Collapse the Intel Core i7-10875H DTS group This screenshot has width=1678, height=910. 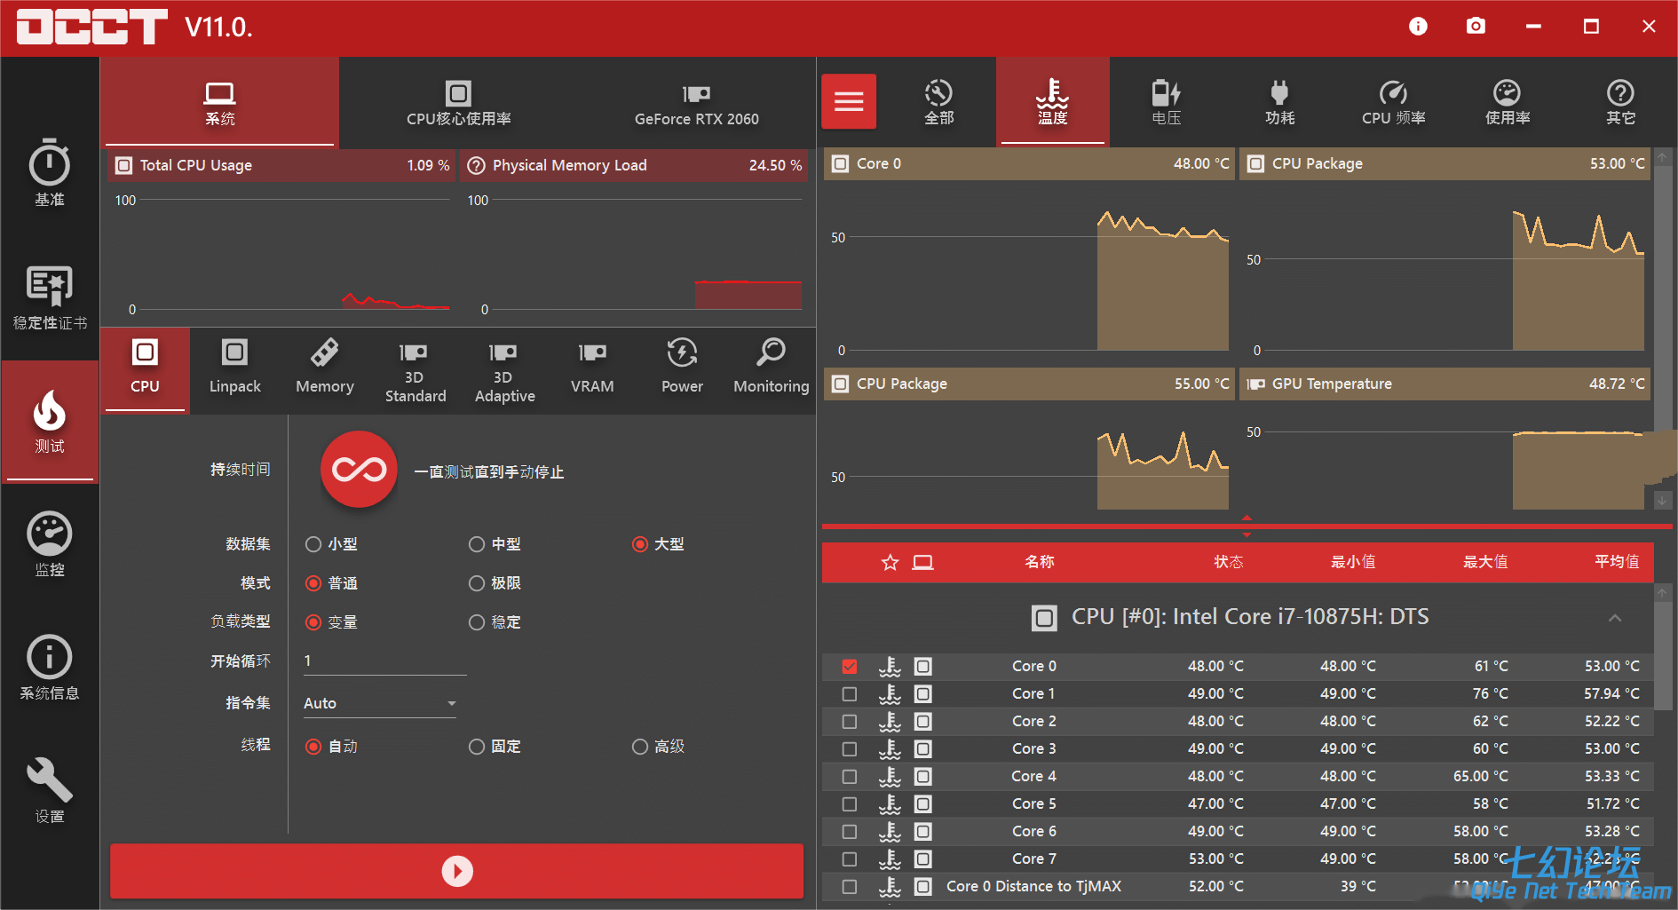1615,618
